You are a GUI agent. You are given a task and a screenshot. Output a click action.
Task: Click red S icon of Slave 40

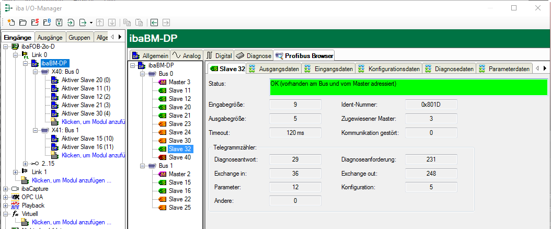[163, 157]
